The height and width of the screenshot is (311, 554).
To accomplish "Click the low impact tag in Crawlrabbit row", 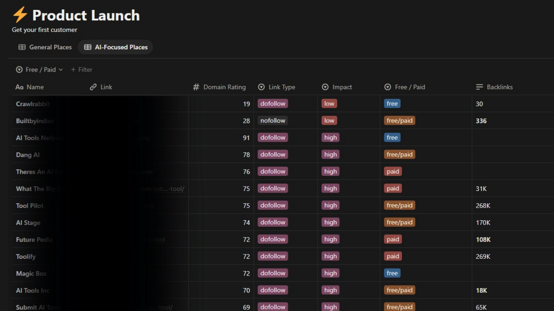I will point(329,103).
